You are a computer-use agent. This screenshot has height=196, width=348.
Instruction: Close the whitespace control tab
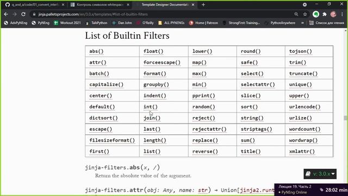point(128,5)
